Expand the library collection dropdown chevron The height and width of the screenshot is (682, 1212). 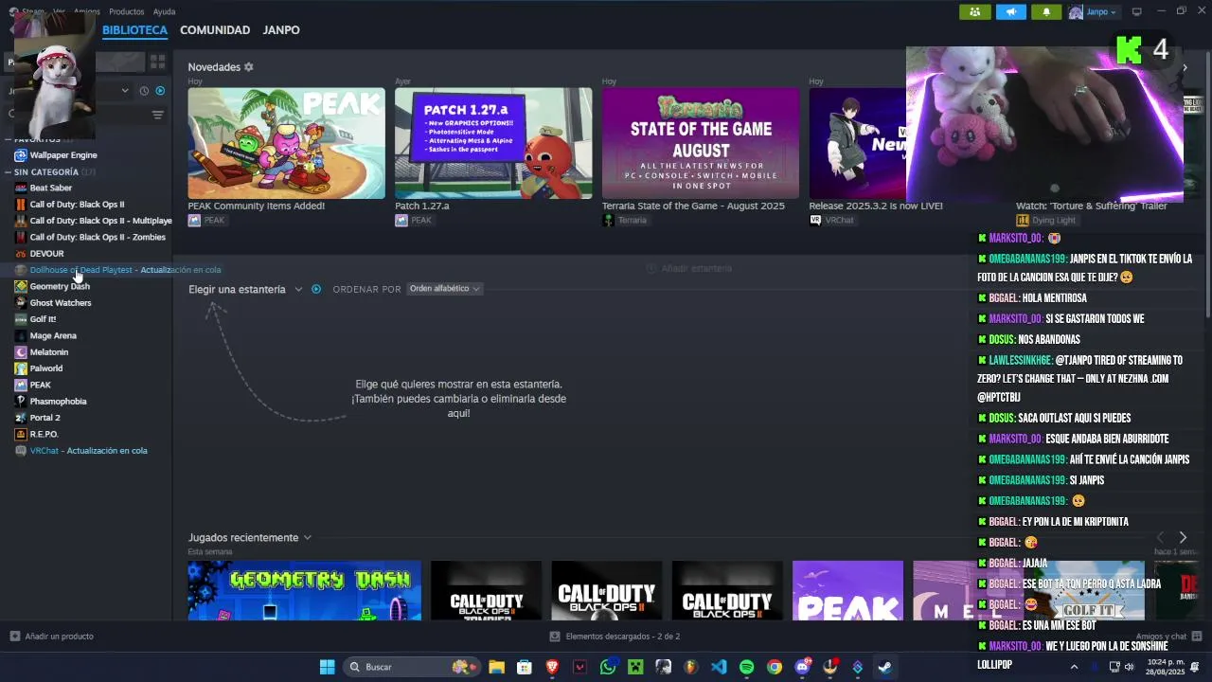coord(125,91)
